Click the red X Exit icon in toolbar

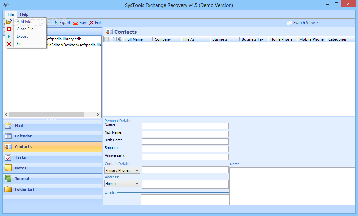coord(91,23)
